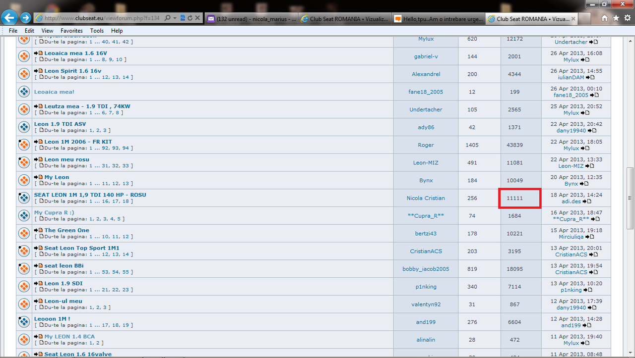The height and width of the screenshot is (358, 635).
Task: Open The Green One topic
Action: click(67, 230)
